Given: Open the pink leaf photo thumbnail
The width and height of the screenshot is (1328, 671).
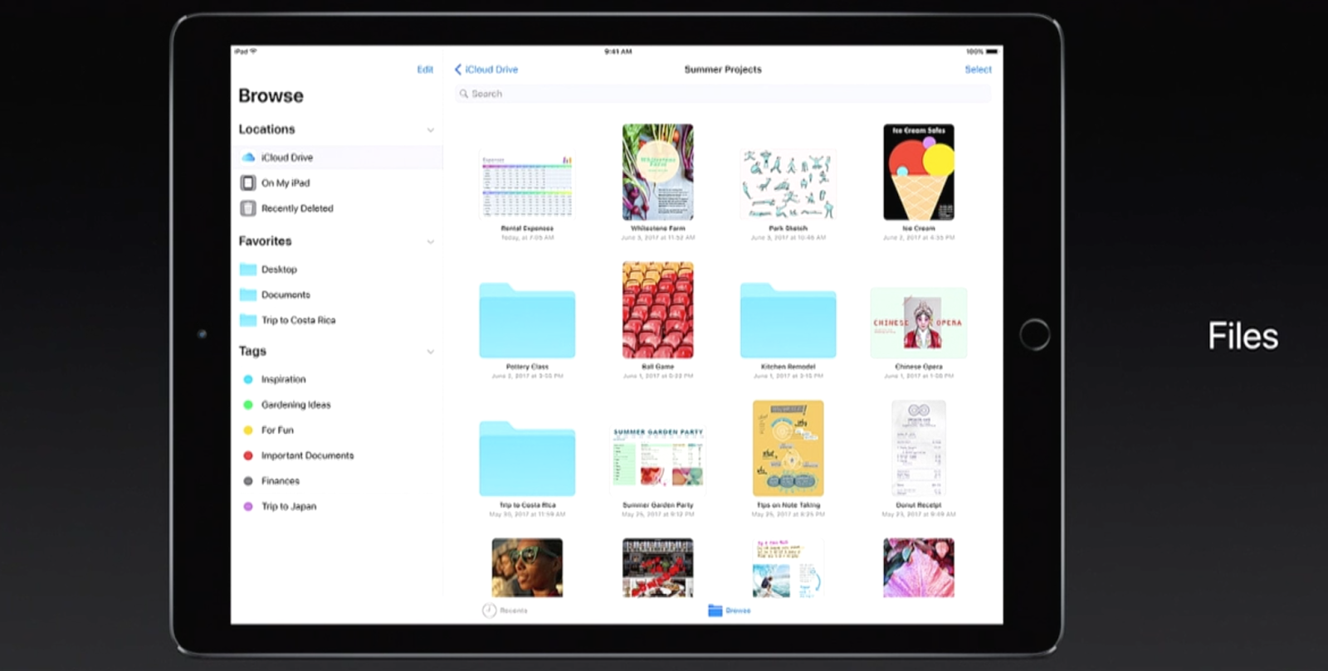Looking at the screenshot, I should [918, 567].
